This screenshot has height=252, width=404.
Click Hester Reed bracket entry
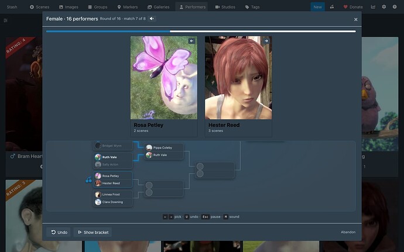coord(113,183)
